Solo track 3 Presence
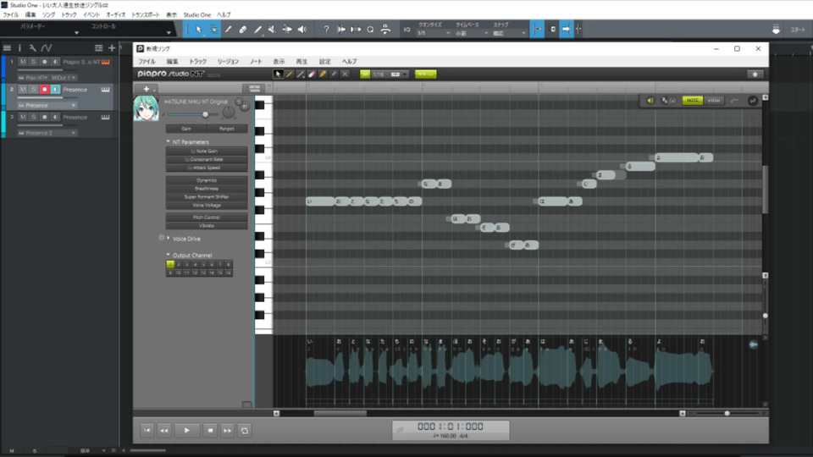 pos(34,117)
